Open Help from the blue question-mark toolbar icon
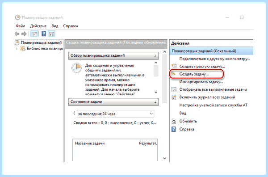 [44, 34]
